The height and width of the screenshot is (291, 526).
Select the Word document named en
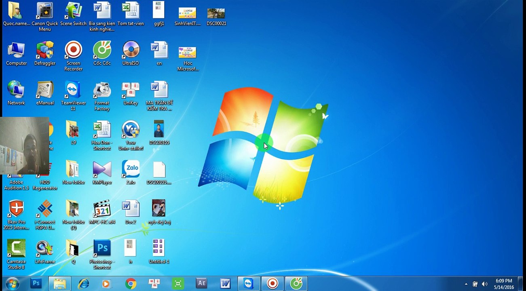click(x=159, y=53)
